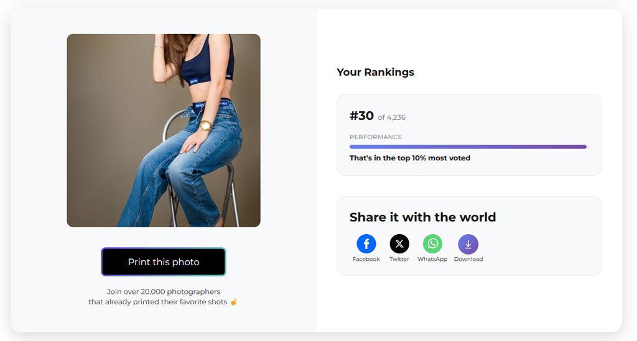Click the 'Your Rankings' heading
The image size is (637, 341).
[x=375, y=72]
